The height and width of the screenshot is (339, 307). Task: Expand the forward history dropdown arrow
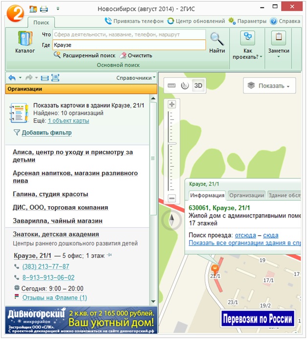pos(37,77)
